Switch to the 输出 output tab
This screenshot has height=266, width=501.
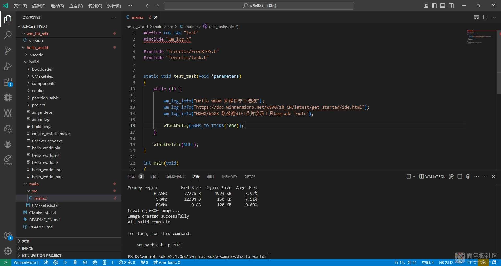coord(155,177)
